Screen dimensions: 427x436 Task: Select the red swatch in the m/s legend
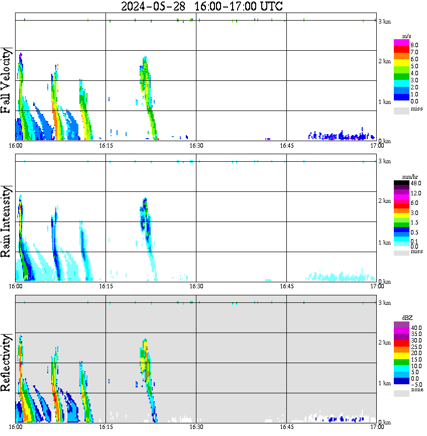pos(401,50)
